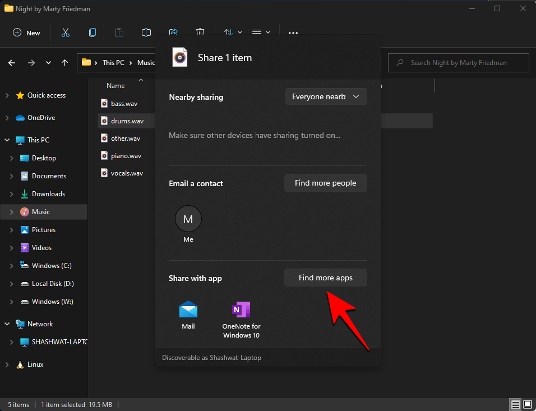Go back with the left arrow
This screenshot has width=536, height=411.
tap(12, 63)
